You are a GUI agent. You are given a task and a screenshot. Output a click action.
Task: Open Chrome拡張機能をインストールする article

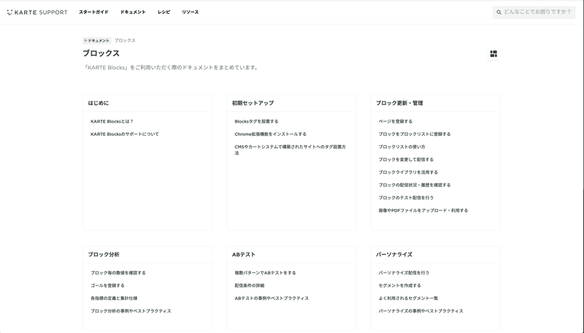(270, 134)
